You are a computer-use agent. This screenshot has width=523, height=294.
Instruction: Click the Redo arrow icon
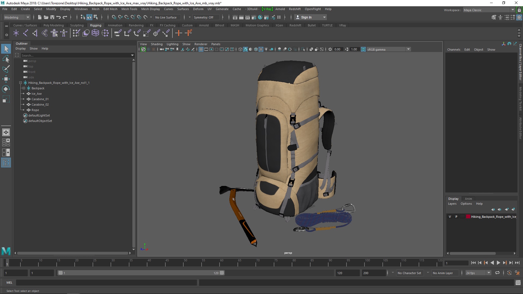click(65, 17)
